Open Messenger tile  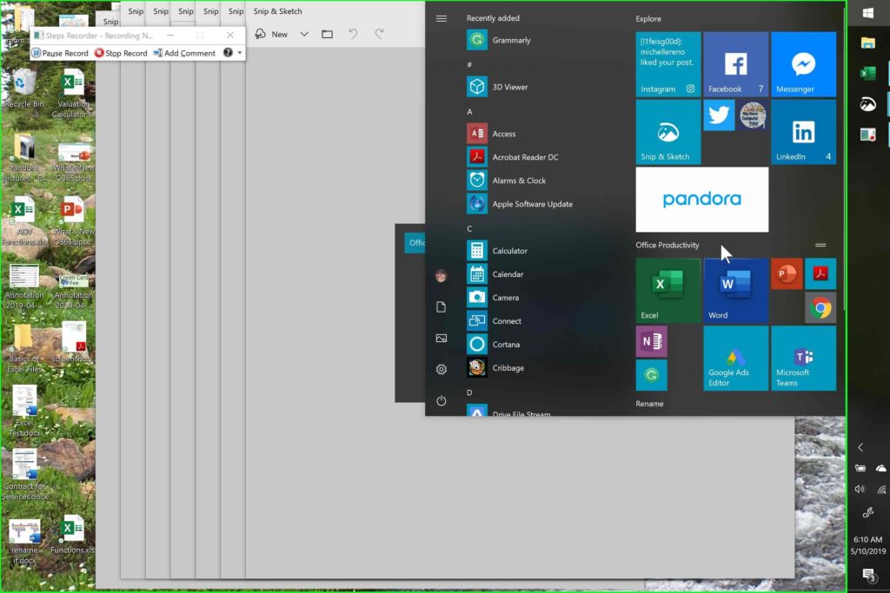pyautogui.click(x=803, y=64)
